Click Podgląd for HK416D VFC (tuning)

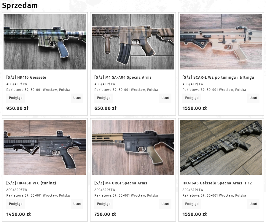click(16, 204)
